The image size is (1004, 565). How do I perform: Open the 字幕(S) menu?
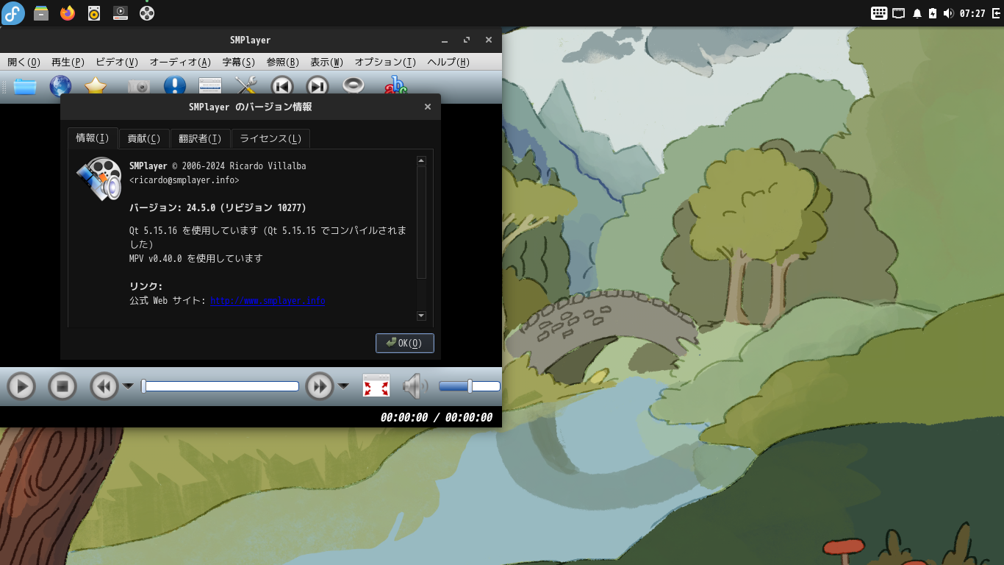pyautogui.click(x=239, y=62)
